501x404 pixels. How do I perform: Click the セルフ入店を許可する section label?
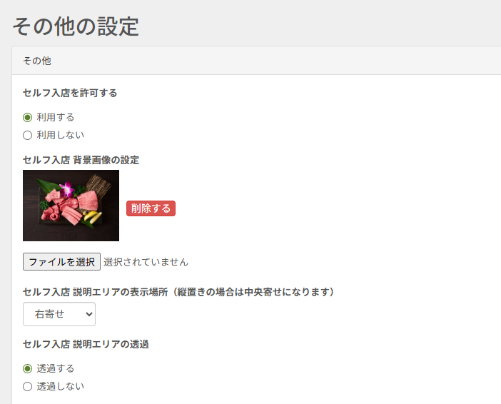point(70,93)
